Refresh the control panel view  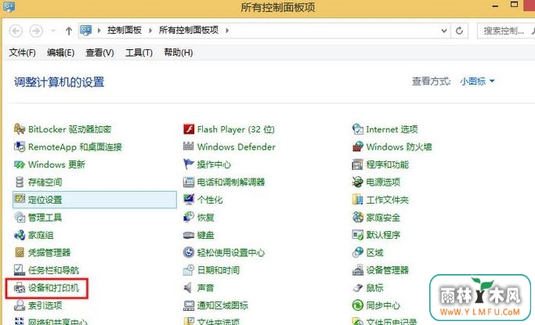click(459, 31)
